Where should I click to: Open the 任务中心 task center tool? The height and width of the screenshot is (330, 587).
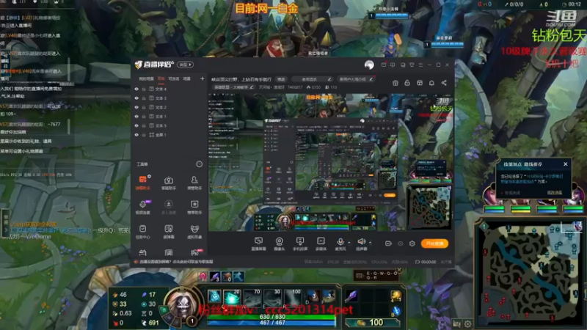142,231
